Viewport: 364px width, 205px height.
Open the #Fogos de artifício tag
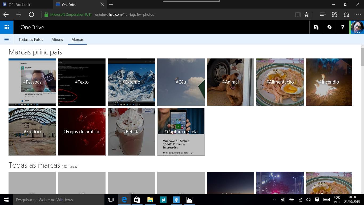tap(82, 132)
